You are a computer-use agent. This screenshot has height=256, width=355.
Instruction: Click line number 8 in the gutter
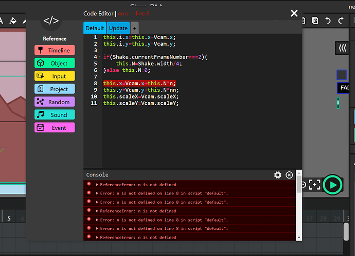point(95,83)
